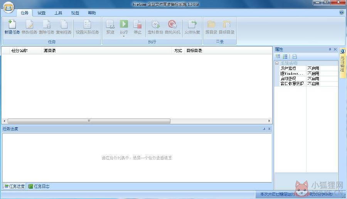Click the 删除任务 (delete task) icon
347x199 pixels.
coord(47,24)
